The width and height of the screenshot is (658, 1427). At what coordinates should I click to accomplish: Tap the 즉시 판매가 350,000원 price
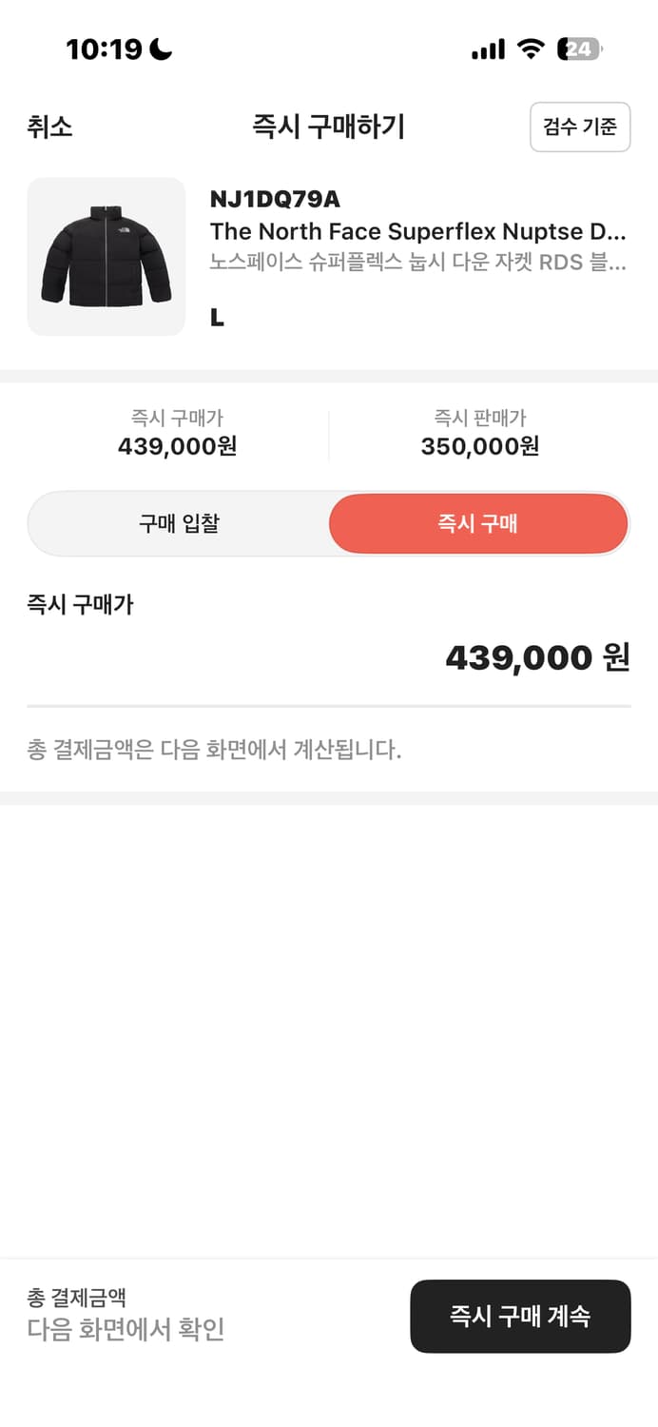(477, 435)
